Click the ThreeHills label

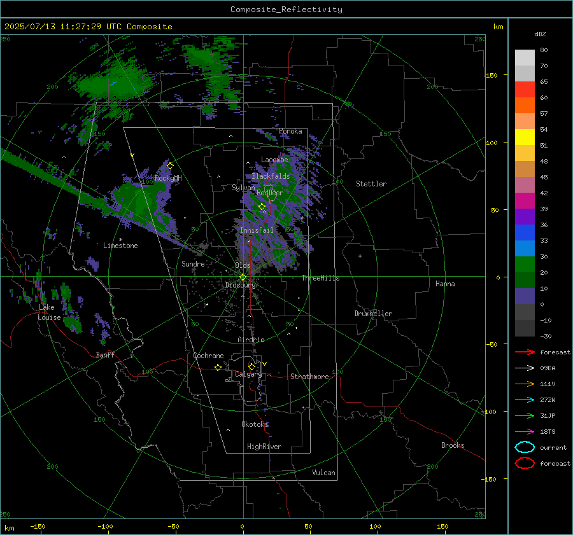tap(320, 278)
